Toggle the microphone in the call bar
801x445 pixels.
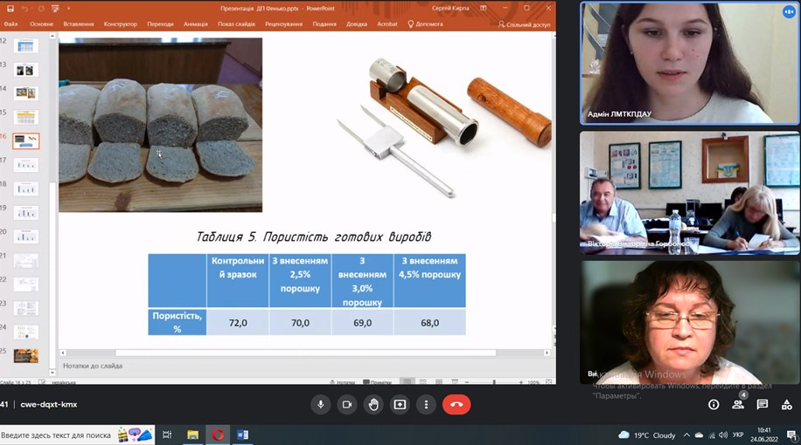pyautogui.click(x=321, y=405)
